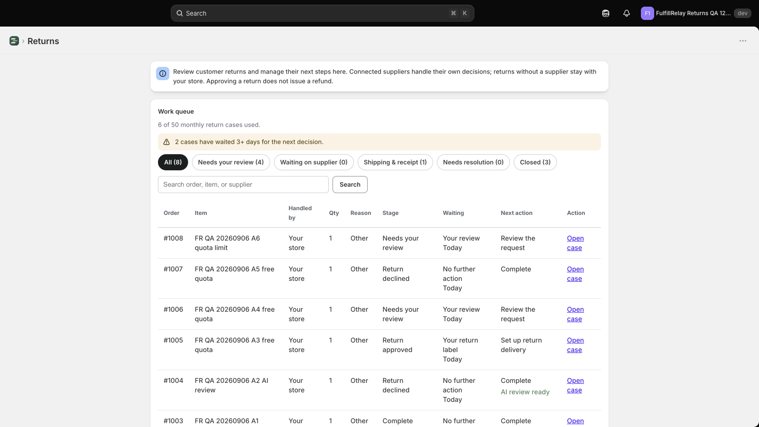Click the dev badge in top bar
The width and height of the screenshot is (759, 427).
coord(742,13)
